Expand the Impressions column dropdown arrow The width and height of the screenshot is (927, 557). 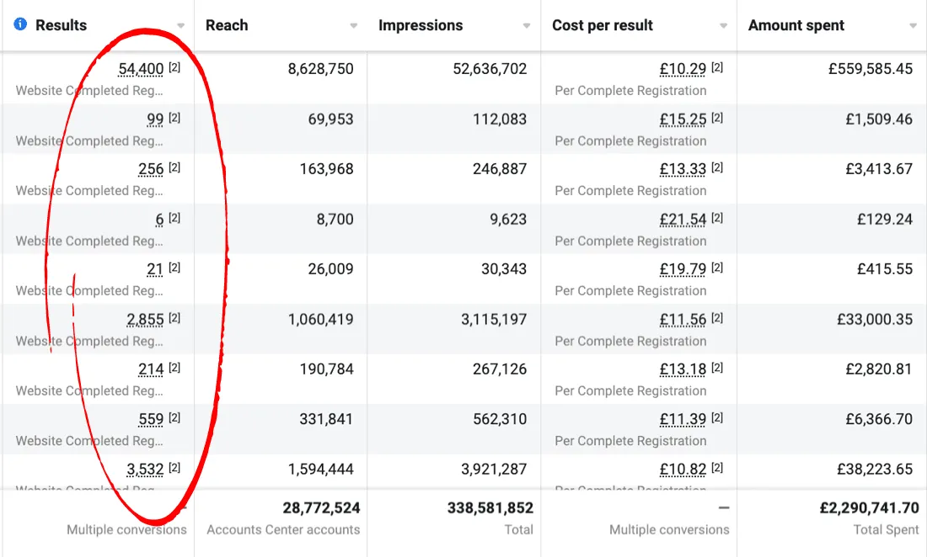[x=527, y=26]
